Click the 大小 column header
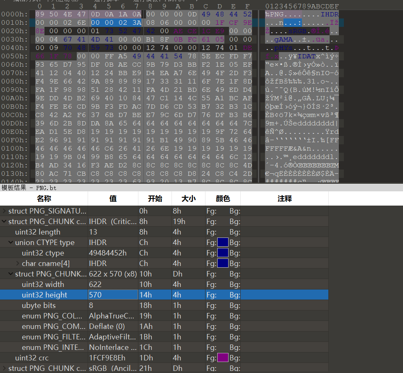 [x=188, y=198]
